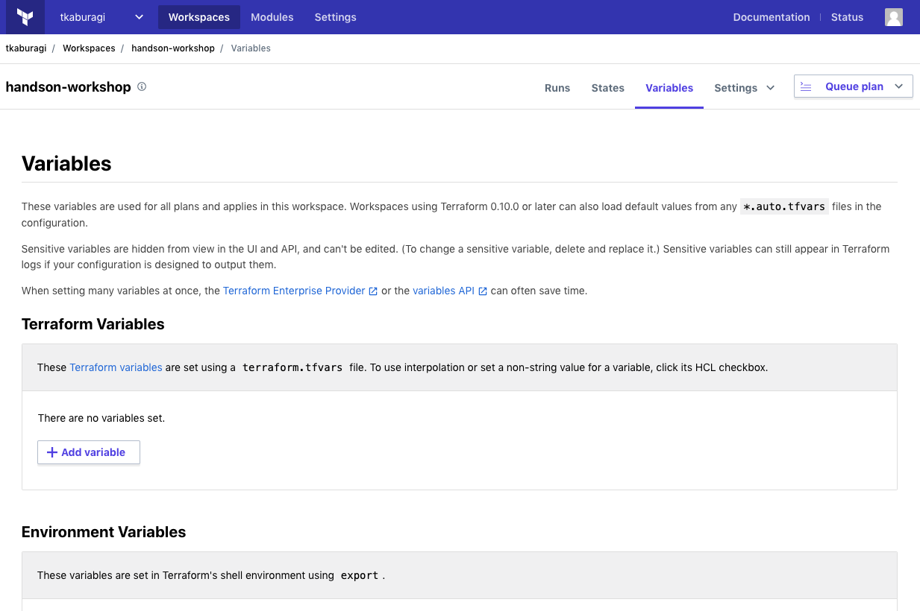Screen dimensions: 920x611
Task: Click the external link icon after variables API
Action: coord(483,291)
